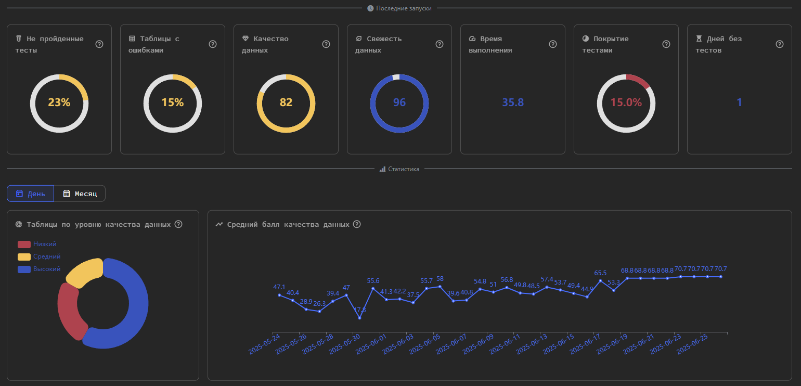Click the Дней без тестов card

(739, 89)
